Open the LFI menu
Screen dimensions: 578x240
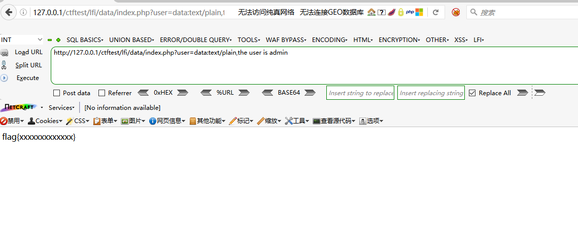click(479, 40)
